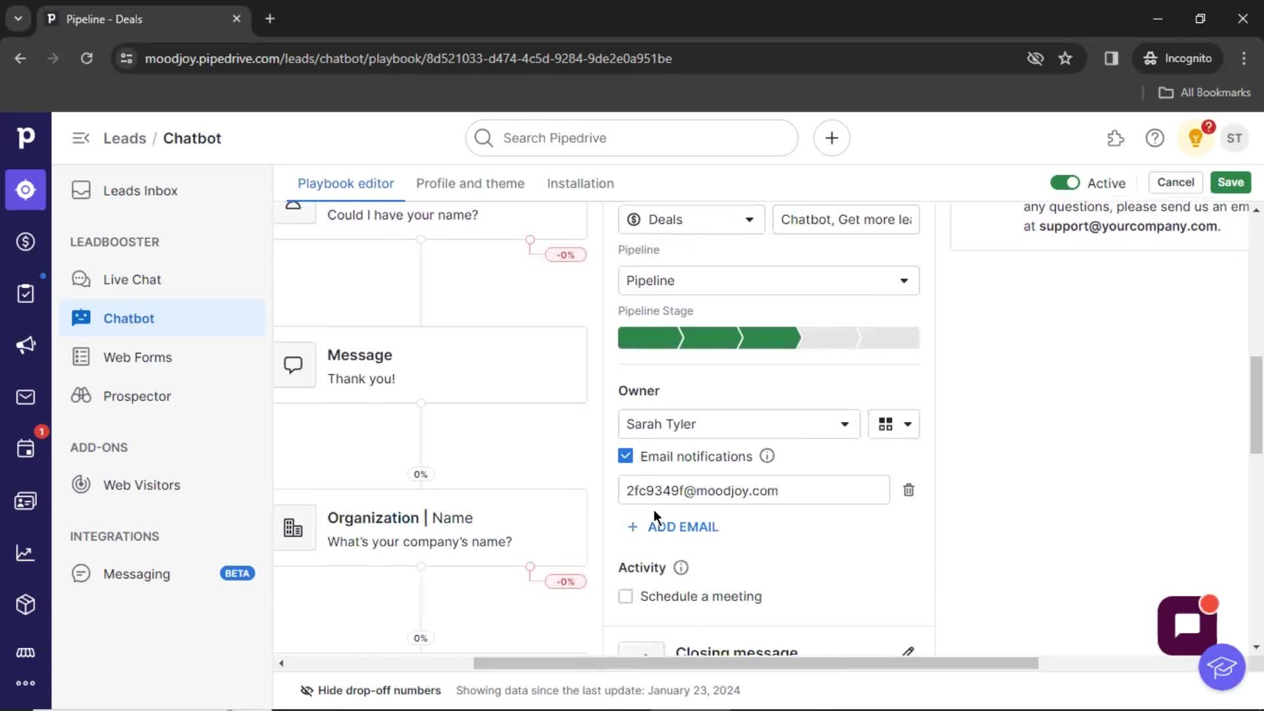Open the Contacts card icon in sidebar

coord(25,501)
